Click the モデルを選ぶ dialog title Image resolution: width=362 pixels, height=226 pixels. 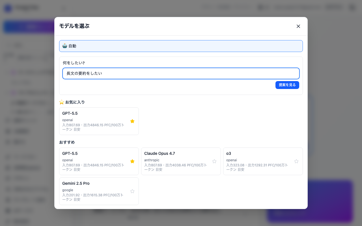click(74, 26)
